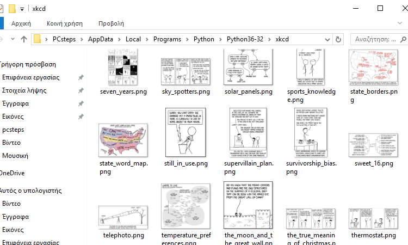Open the address bar history dropdown
Screen dimensions: 408x245
(327, 40)
